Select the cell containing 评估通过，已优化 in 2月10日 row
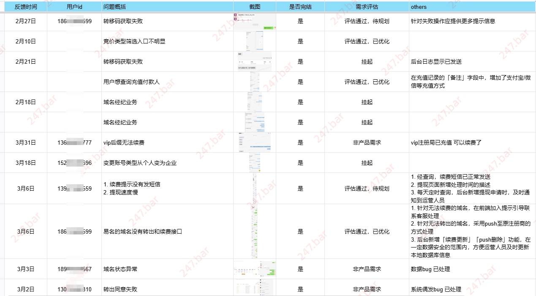The width and height of the screenshot is (536, 296). [367, 41]
